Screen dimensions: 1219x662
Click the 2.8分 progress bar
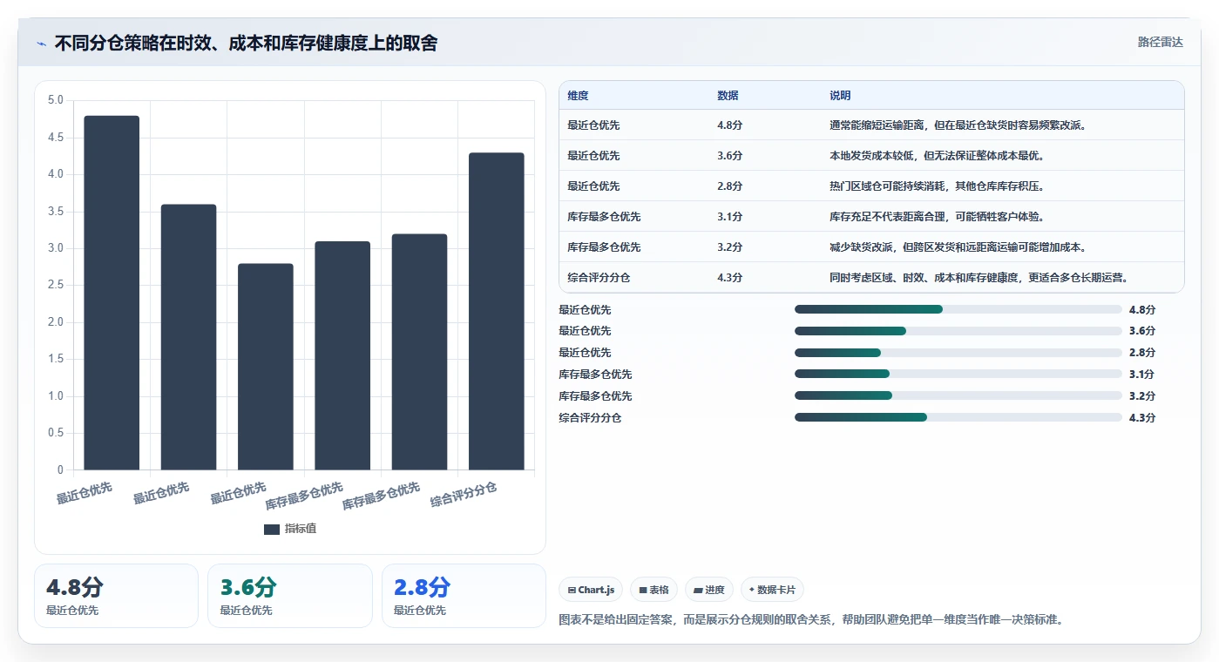[958, 353]
